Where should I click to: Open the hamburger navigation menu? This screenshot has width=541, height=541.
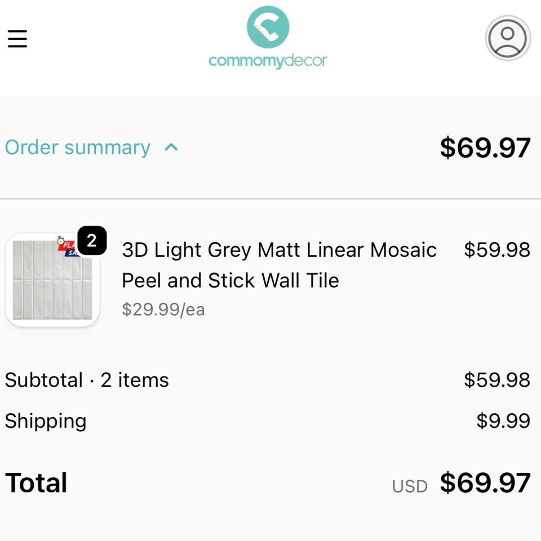(x=17, y=38)
